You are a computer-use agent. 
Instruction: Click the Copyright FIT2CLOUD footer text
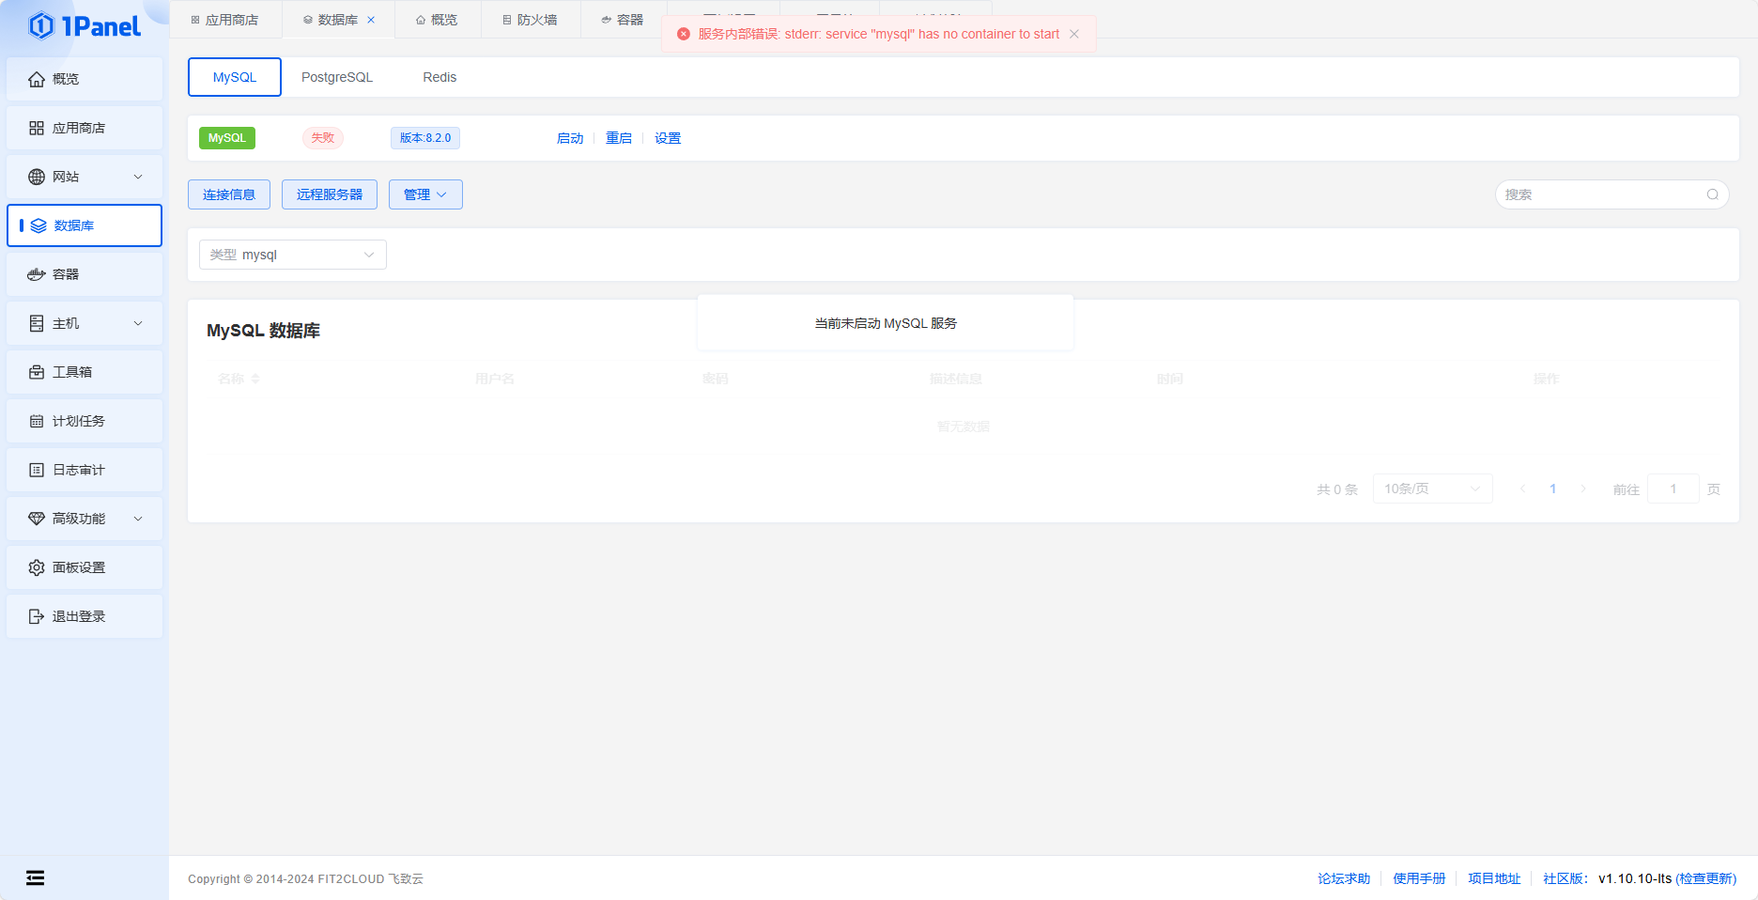click(305, 879)
